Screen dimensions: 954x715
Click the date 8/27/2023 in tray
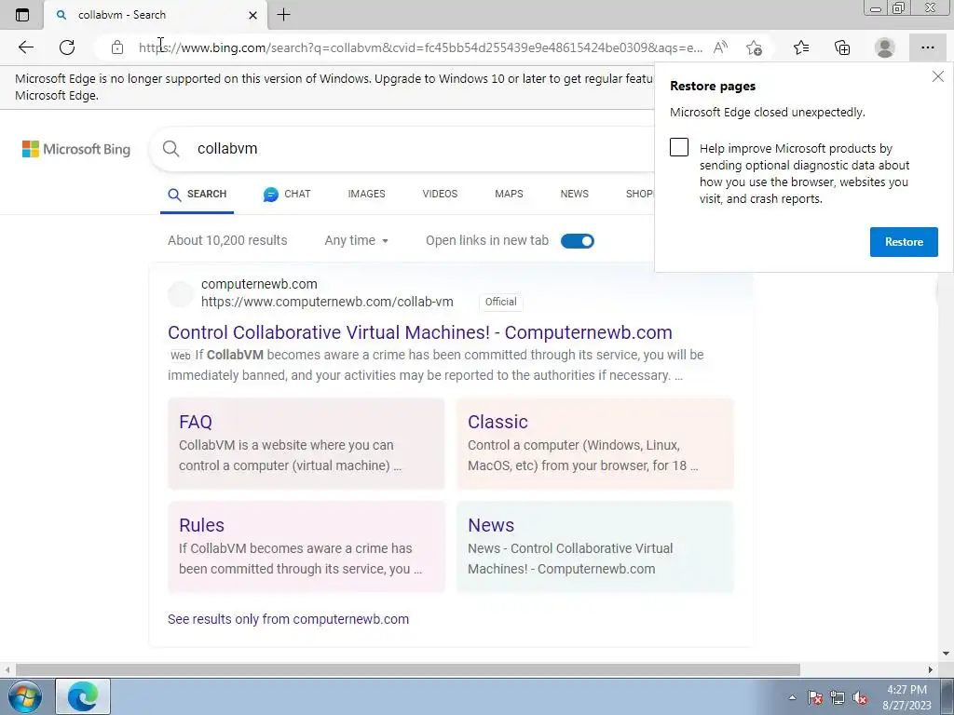pos(906,706)
